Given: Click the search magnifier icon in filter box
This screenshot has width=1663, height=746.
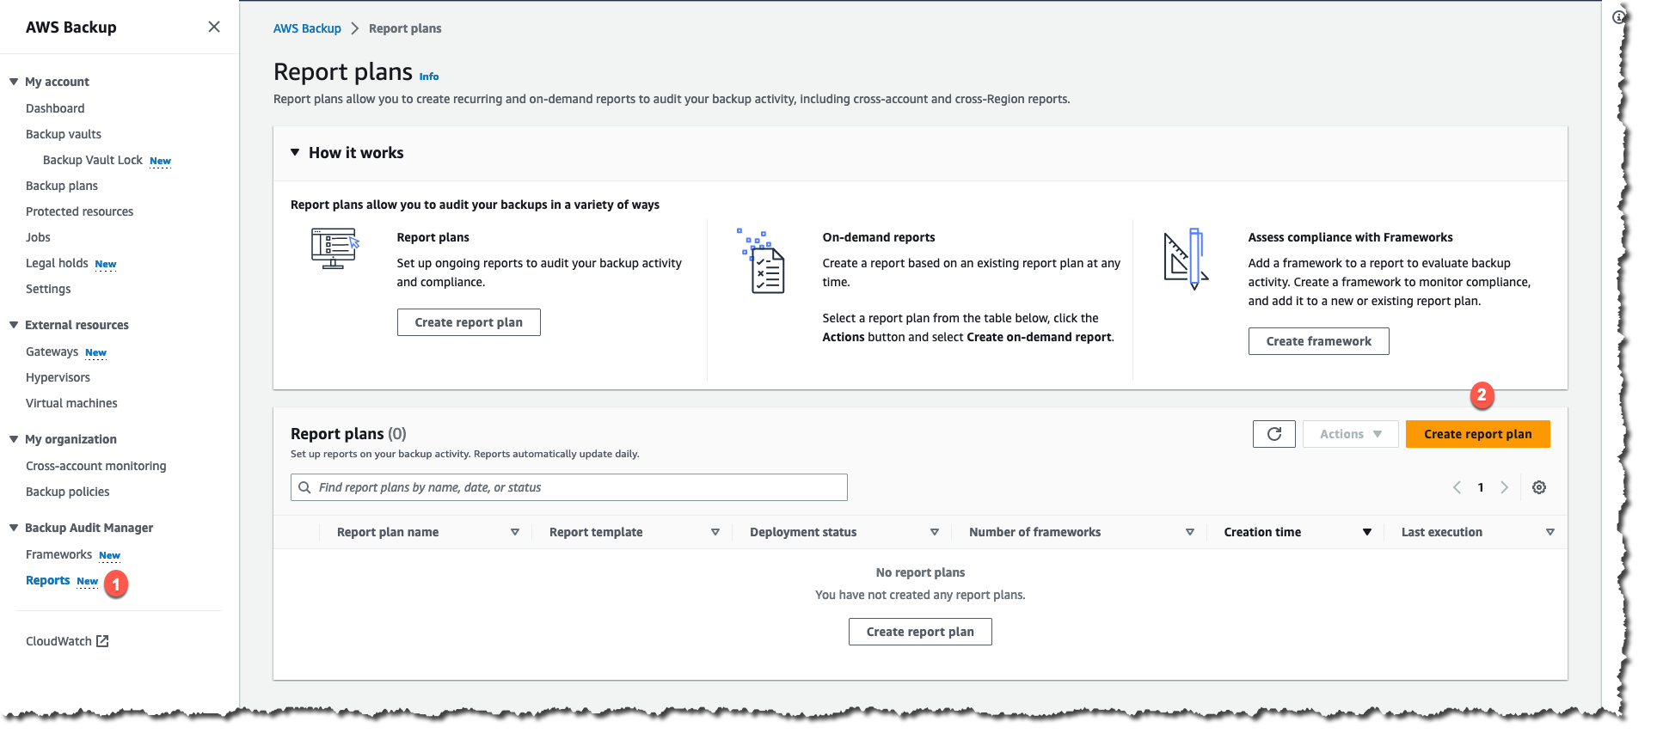Looking at the screenshot, I should point(304,487).
